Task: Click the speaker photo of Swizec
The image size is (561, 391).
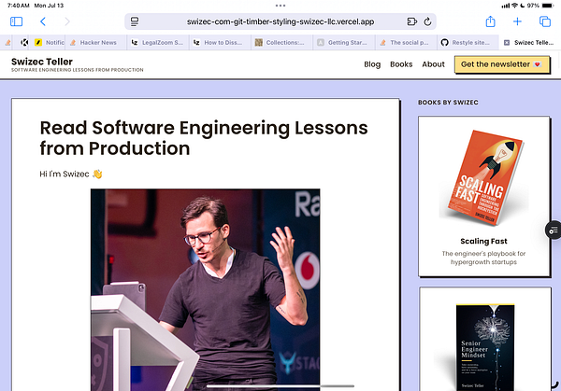Action: pyautogui.click(x=206, y=289)
